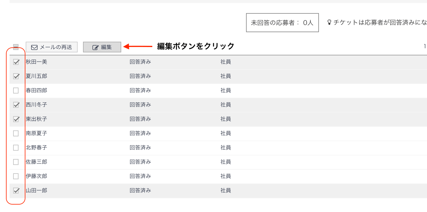Toggle the select-all checkbox above the list
Viewport: 427px width, 212px height.
pos(16,47)
